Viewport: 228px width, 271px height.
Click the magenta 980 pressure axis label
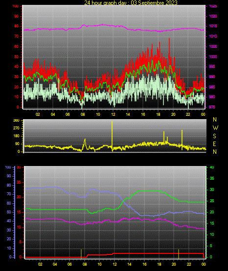click(x=212, y=97)
